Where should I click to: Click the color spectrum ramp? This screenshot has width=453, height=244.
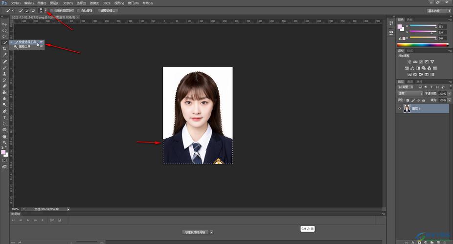(x=423, y=44)
